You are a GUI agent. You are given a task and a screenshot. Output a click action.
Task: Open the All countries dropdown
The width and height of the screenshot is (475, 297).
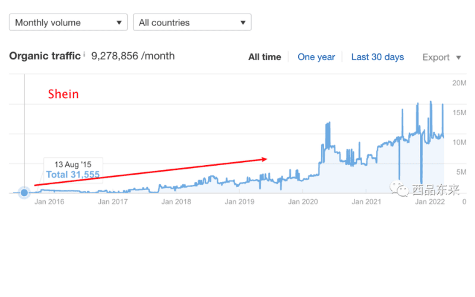[192, 22]
